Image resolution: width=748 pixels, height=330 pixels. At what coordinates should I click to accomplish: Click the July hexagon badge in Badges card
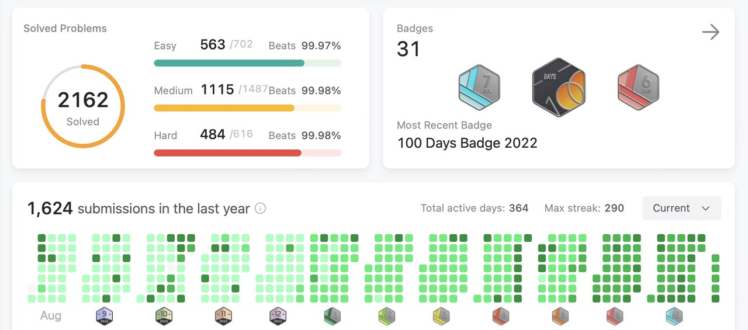pos(479,88)
